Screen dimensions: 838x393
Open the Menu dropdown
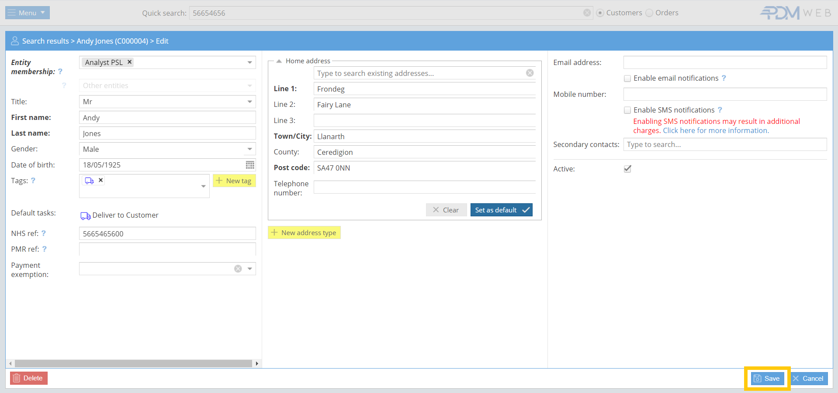(x=28, y=13)
